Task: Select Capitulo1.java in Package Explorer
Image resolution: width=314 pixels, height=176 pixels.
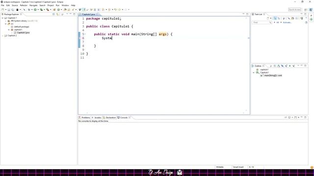Action: pos(23,33)
